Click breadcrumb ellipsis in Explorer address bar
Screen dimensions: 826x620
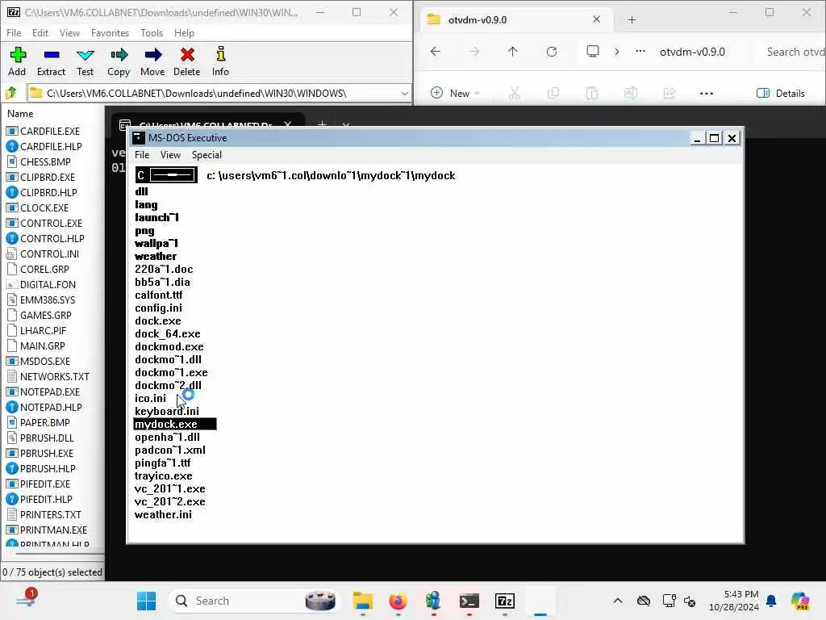pyautogui.click(x=640, y=52)
